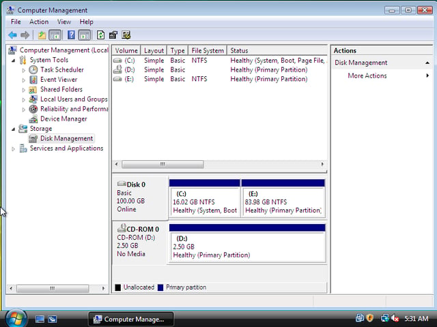
Task: Open the blue Help question mark icon
Action: 71,35
